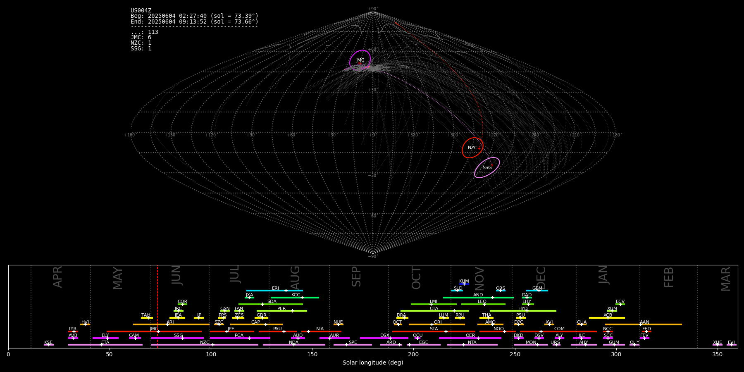
Task: Select the AAN shower bar in timeline
Action: 644,324
